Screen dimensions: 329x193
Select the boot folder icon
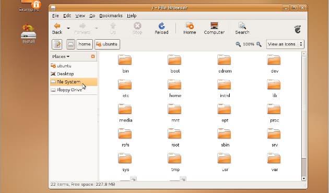[x=174, y=59]
